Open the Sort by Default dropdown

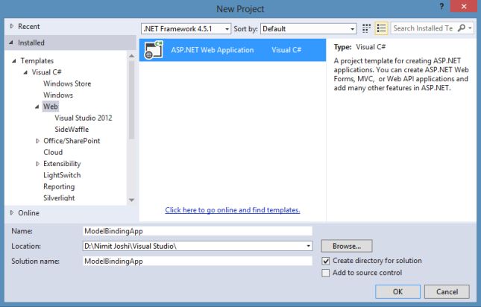(x=308, y=29)
